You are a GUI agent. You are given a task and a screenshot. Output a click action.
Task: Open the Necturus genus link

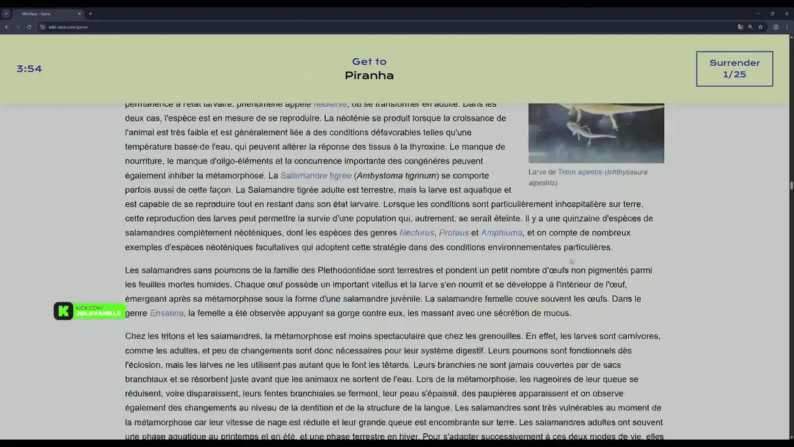pos(417,233)
